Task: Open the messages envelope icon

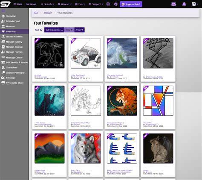Action: (x=173, y=4)
